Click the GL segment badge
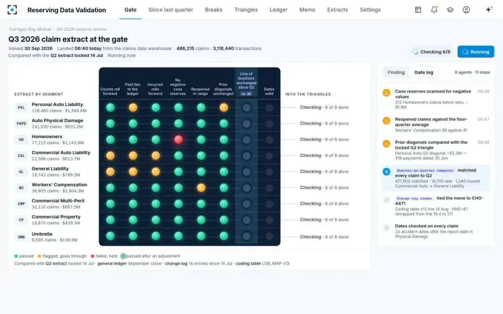503x314 pixels. point(21,172)
